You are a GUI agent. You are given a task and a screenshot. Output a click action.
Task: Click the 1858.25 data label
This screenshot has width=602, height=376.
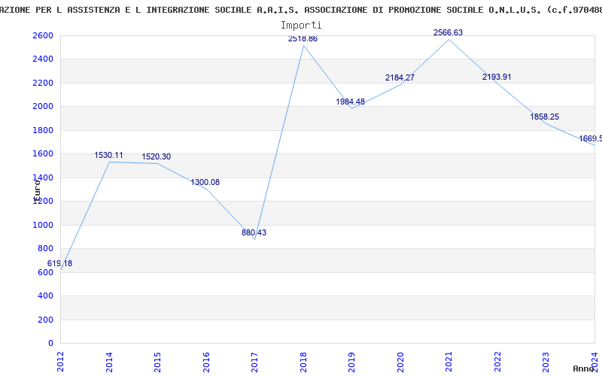click(x=544, y=117)
